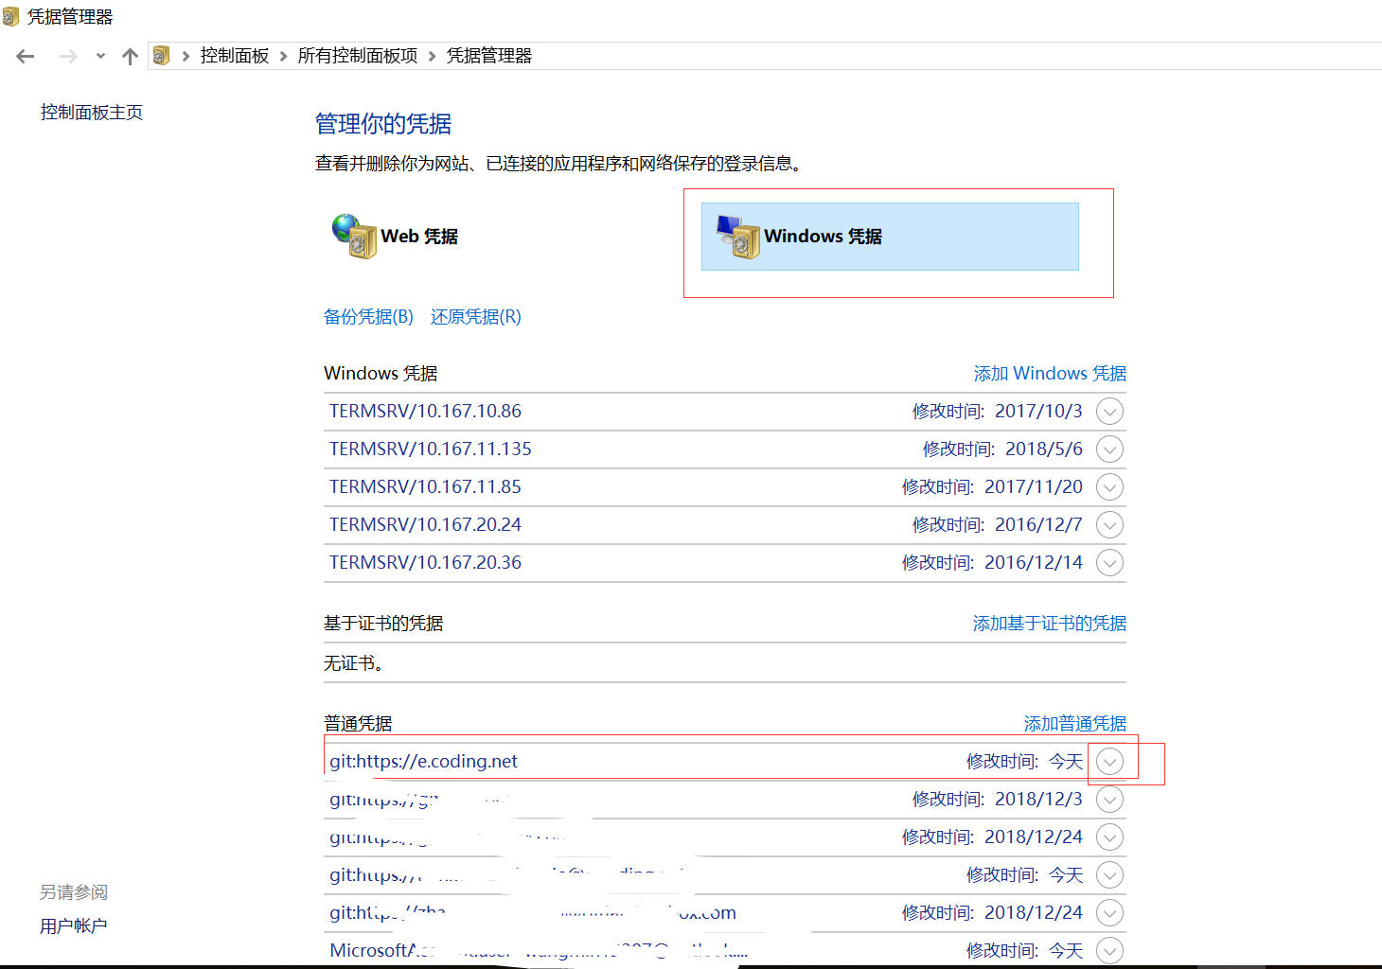
Task: Click the Credential Manager icon in the address bar
Action: [x=162, y=55]
